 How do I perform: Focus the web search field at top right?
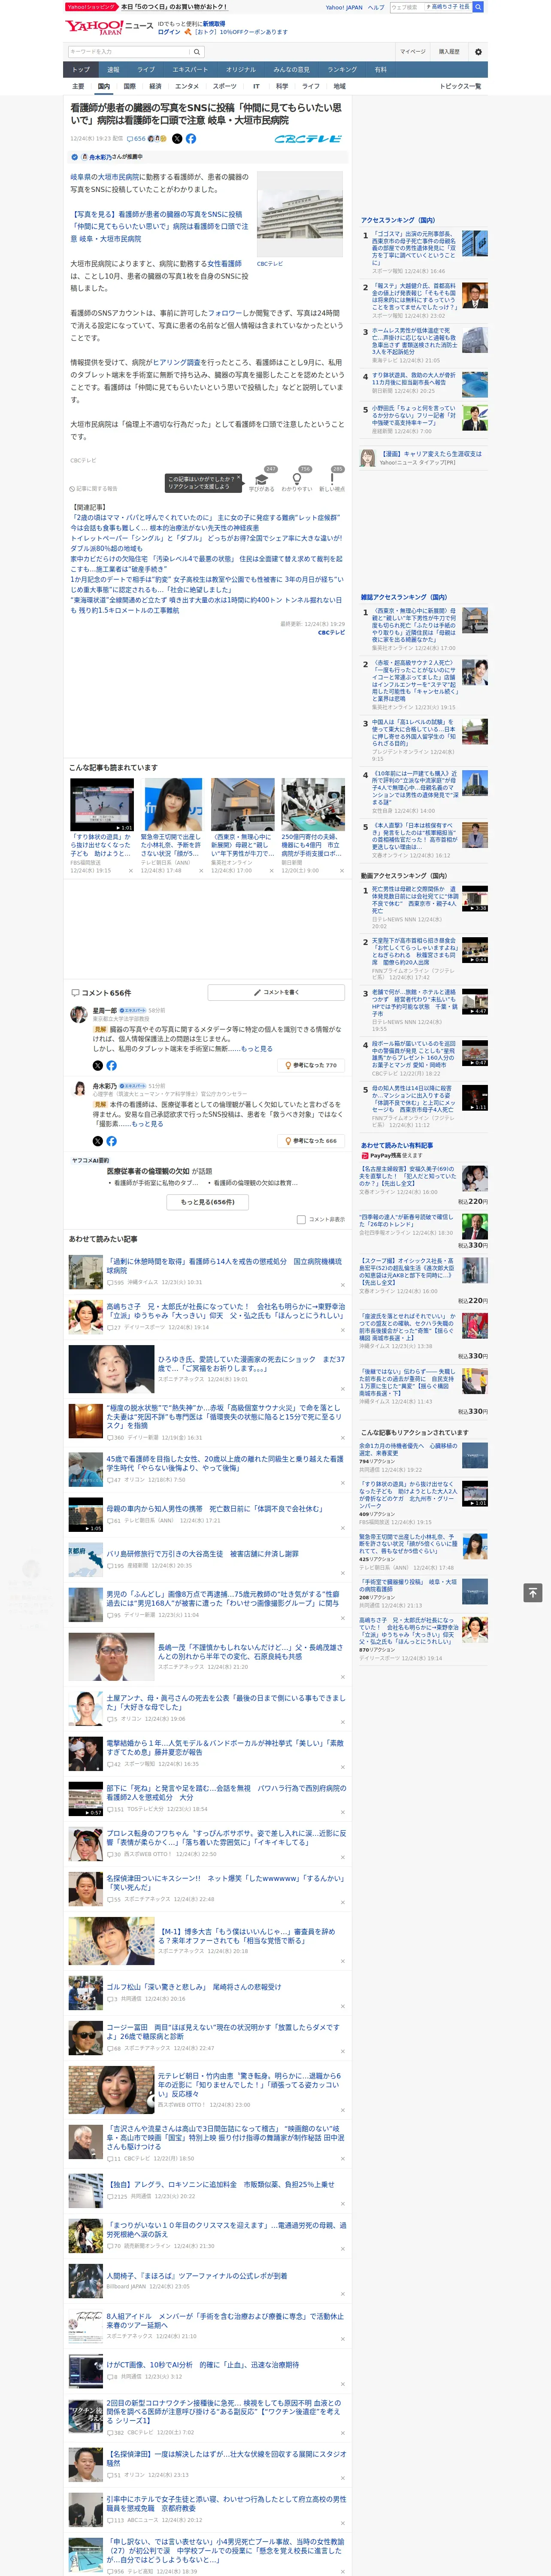click(406, 7)
